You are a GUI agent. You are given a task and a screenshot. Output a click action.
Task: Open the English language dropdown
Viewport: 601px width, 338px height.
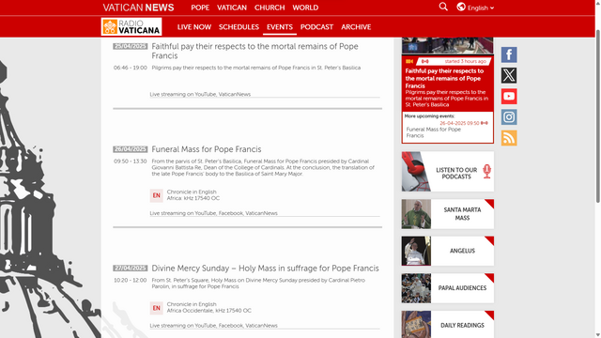(x=480, y=8)
